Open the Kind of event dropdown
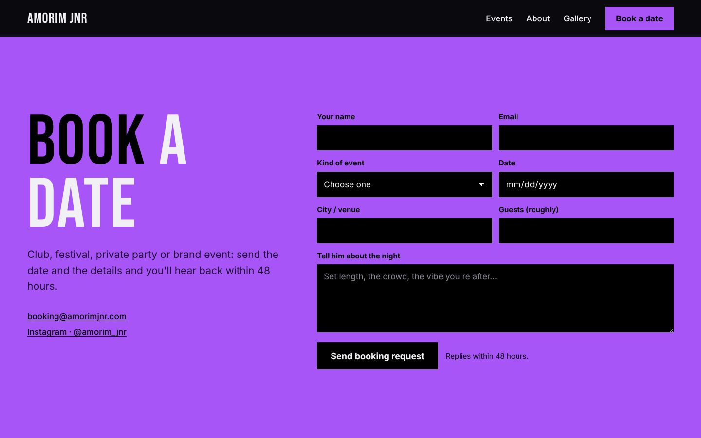The height and width of the screenshot is (438, 701). [405, 184]
